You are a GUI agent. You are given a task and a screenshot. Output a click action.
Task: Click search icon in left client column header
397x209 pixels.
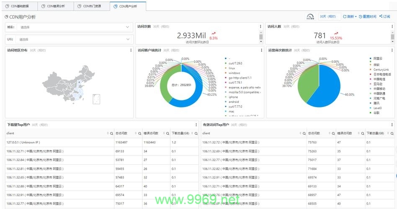[x=111, y=134]
